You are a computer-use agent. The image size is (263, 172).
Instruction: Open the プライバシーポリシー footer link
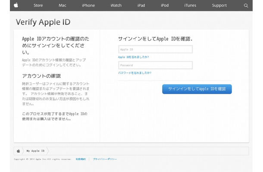[x=105, y=159]
